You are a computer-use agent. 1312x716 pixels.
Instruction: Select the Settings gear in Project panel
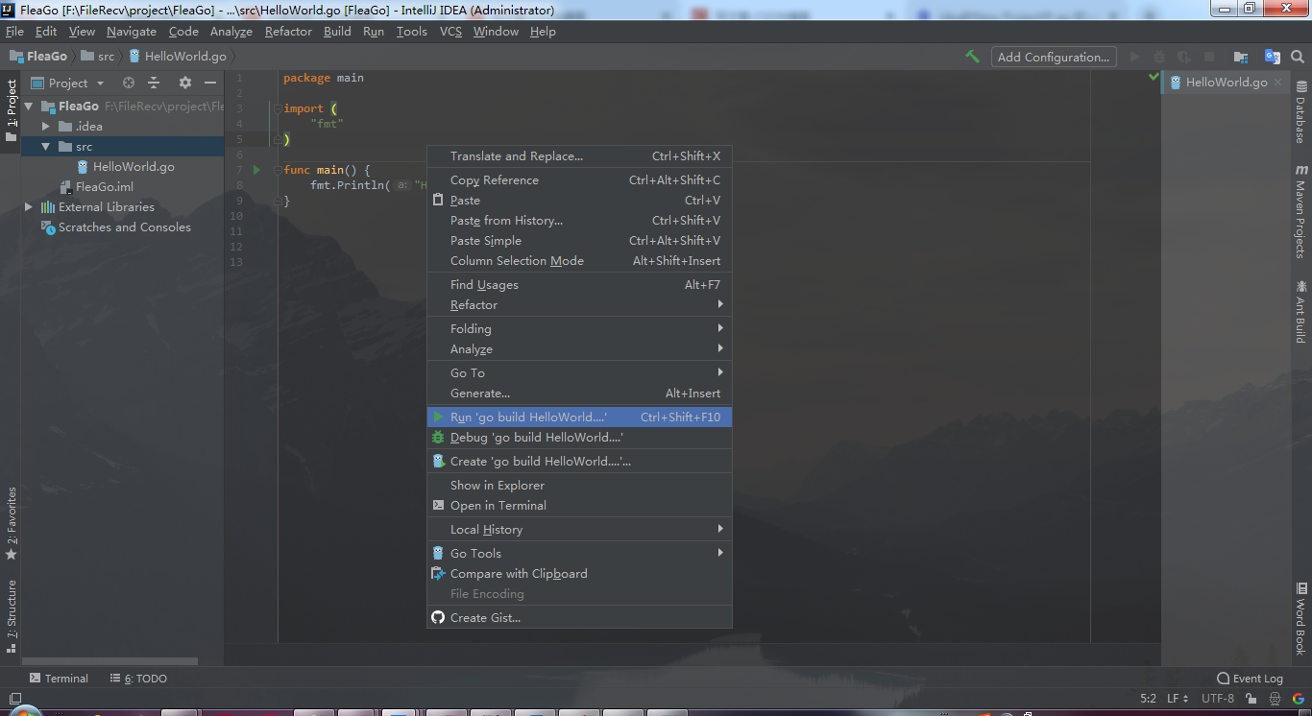pyautogui.click(x=186, y=83)
